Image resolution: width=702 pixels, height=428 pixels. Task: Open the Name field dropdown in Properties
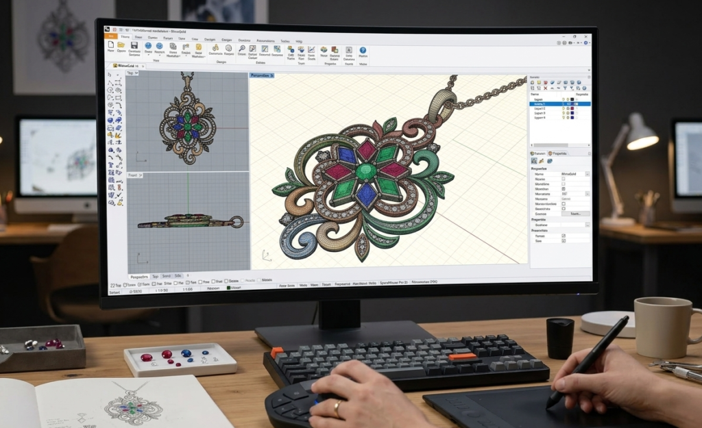pyautogui.click(x=587, y=175)
